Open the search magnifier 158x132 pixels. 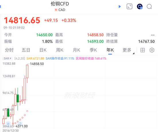pos(149,7)
